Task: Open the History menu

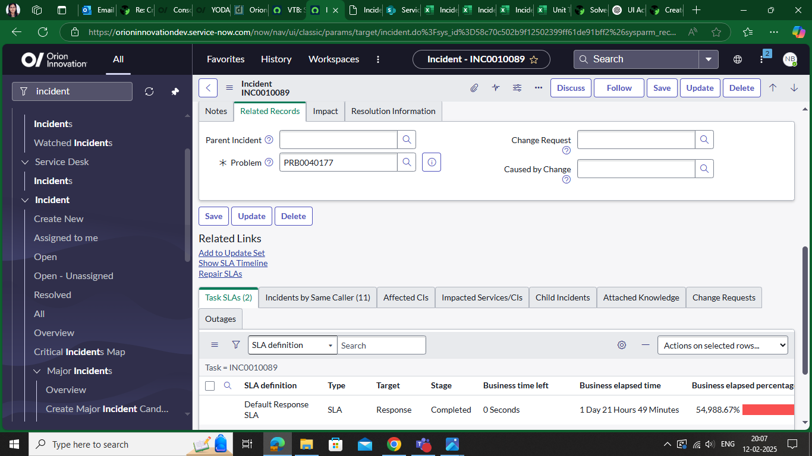Action: [x=276, y=59]
